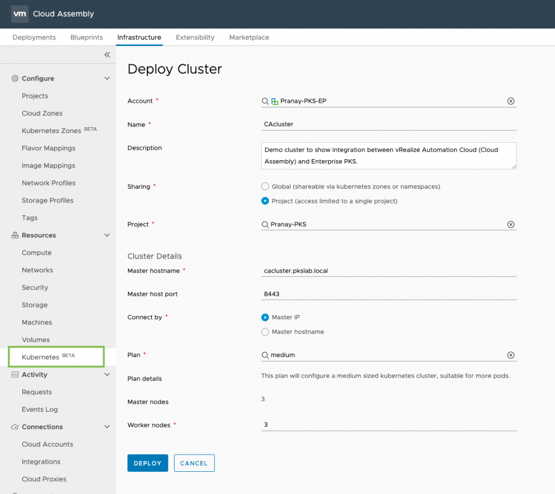Clear the Project field value

coord(511,225)
